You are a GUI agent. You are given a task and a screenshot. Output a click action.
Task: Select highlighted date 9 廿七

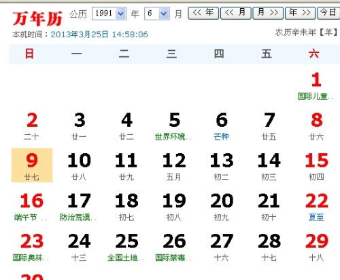[32, 165]
